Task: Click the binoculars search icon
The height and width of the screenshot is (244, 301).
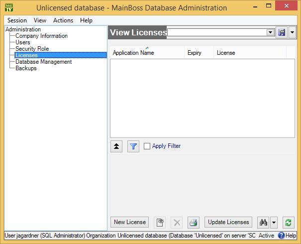Action: pyautogui.click(x=263, y=223)
